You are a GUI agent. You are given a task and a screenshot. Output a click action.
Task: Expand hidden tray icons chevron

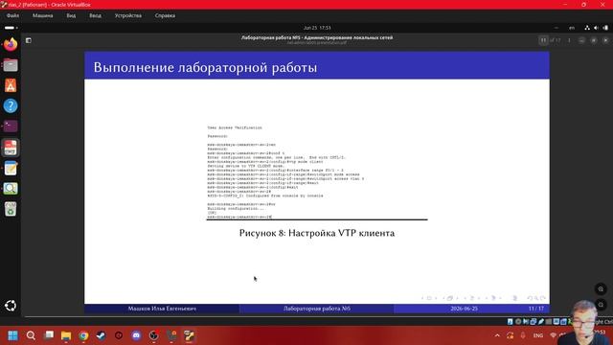pos(497,335)
